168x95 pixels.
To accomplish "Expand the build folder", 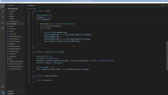I will (15, 14).
